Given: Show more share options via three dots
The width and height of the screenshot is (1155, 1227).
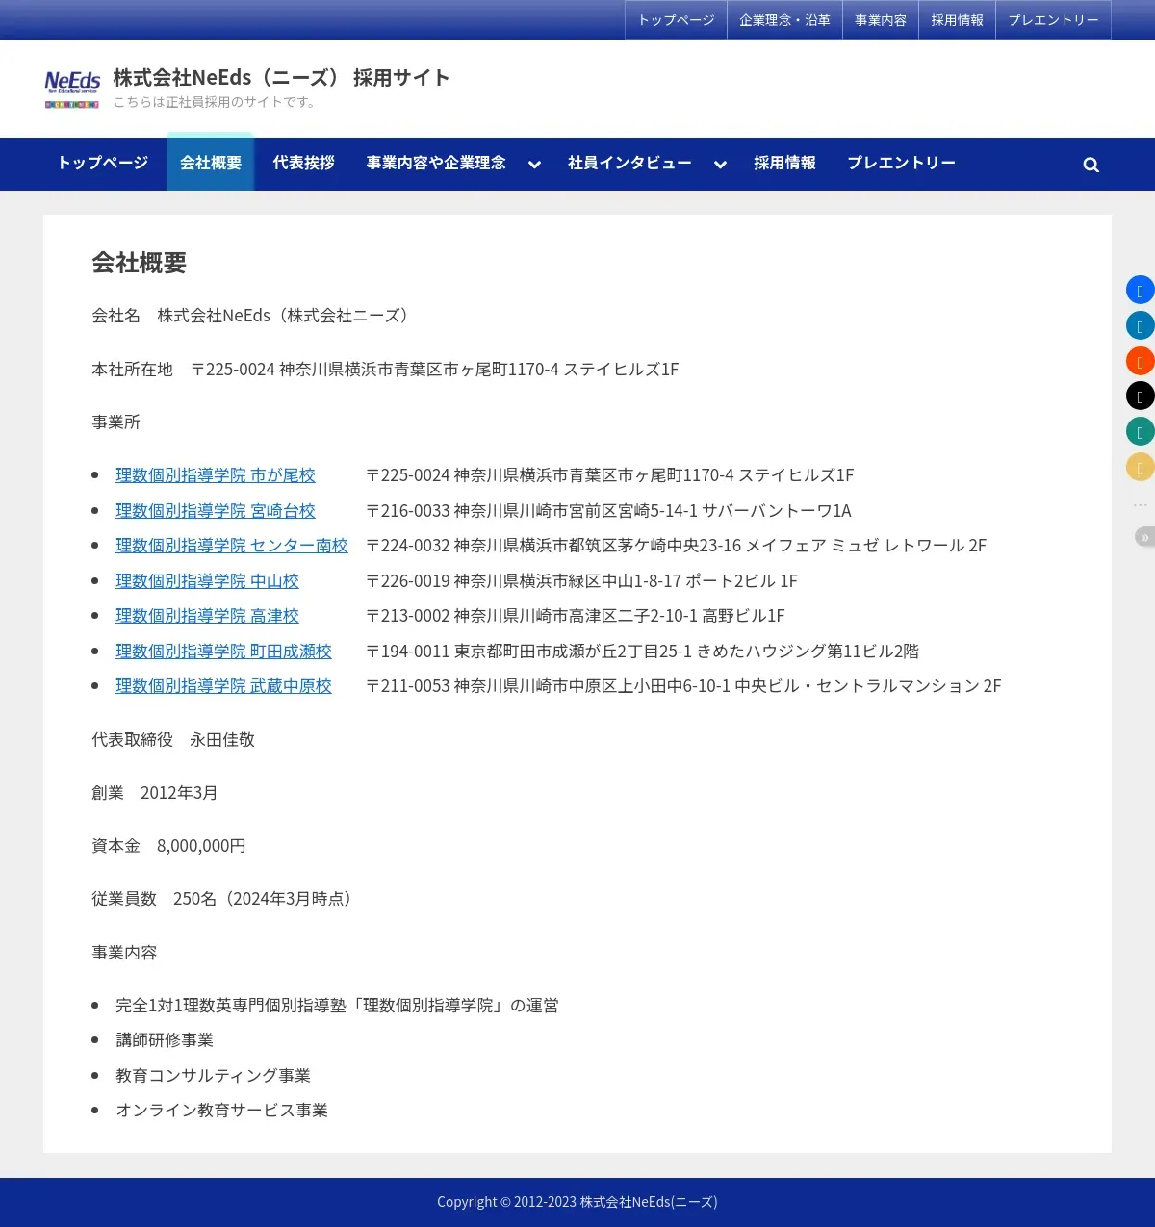Looking at the screenshot, I should tap(1141, 503).
